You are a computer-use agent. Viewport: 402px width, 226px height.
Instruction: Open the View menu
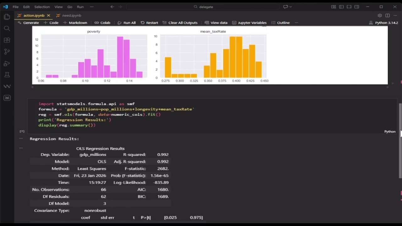coord(58,7)
